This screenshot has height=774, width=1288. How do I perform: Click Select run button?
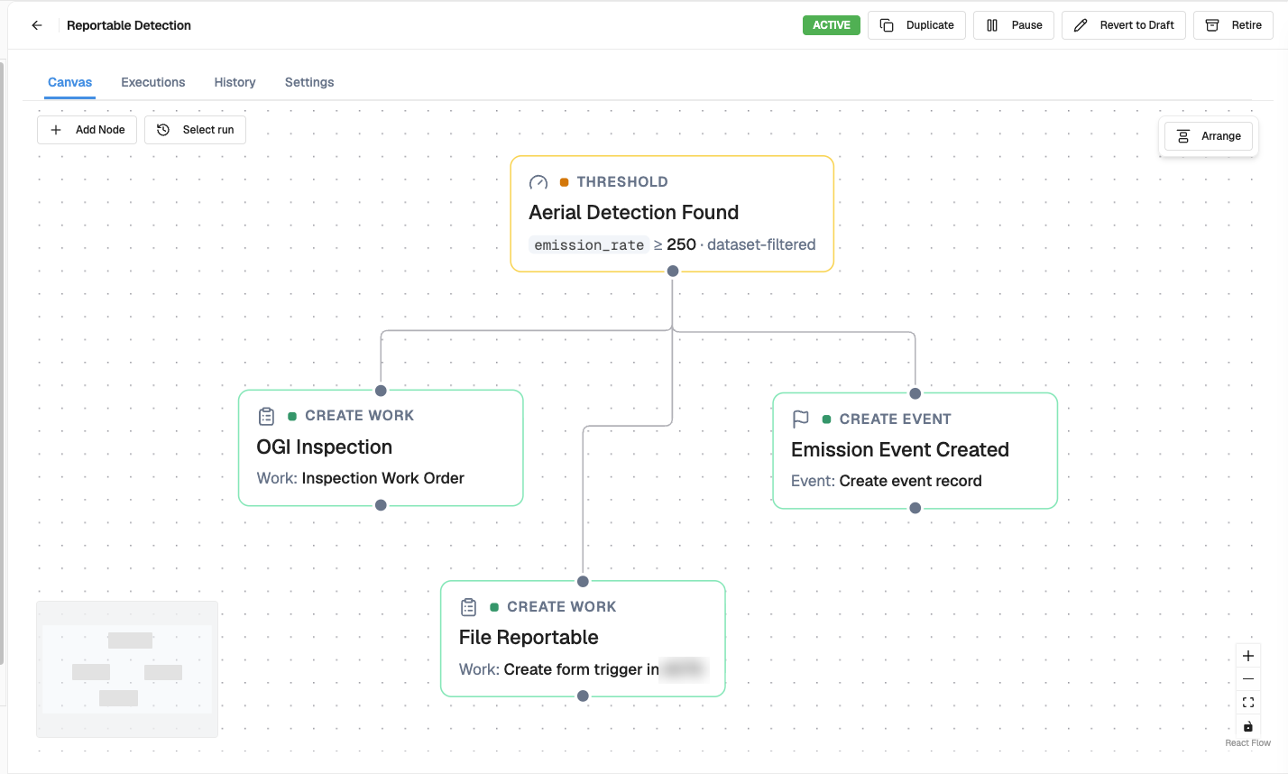[x=195, y=130]
